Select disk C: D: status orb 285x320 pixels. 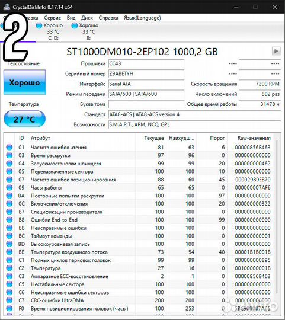tap(39, 25)
